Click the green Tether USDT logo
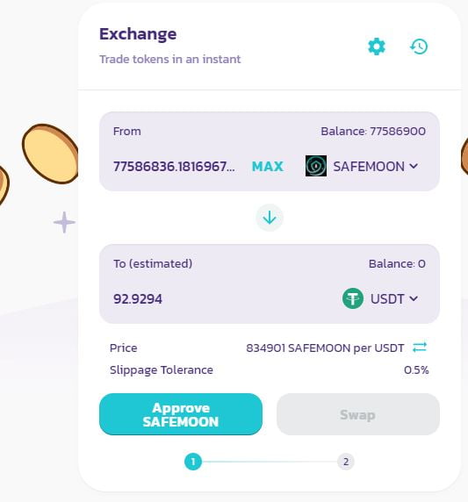 coord(353,298)
